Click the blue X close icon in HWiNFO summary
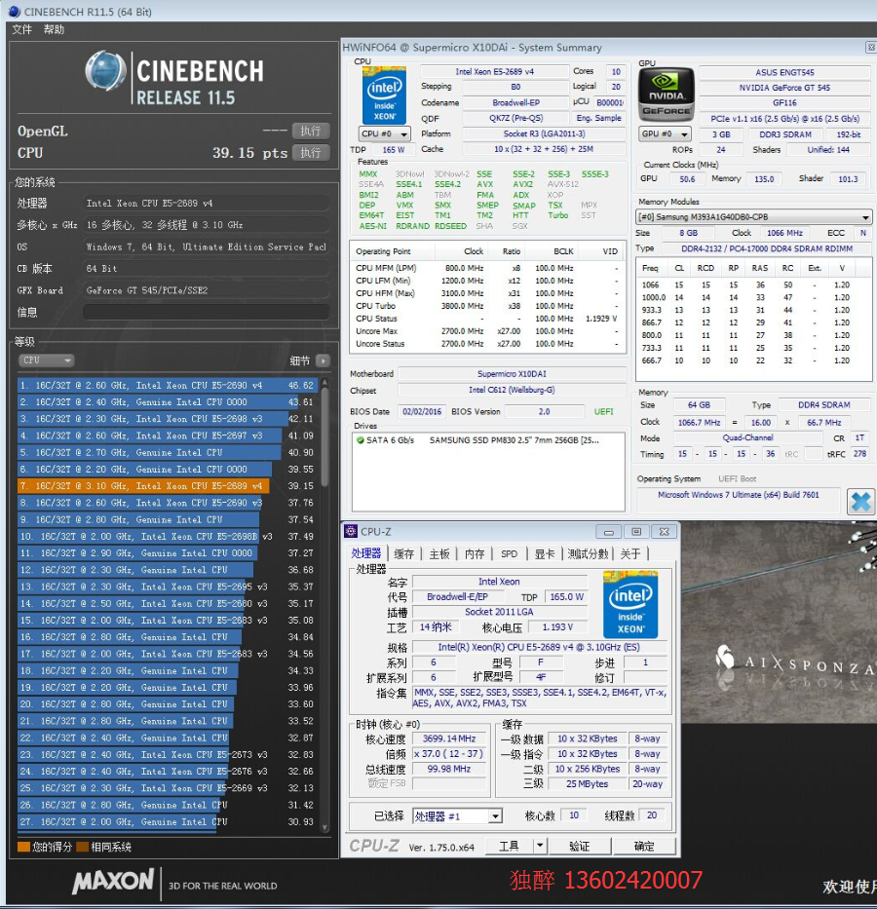Viewport: 877px width, 909px height. click(860, 501)
